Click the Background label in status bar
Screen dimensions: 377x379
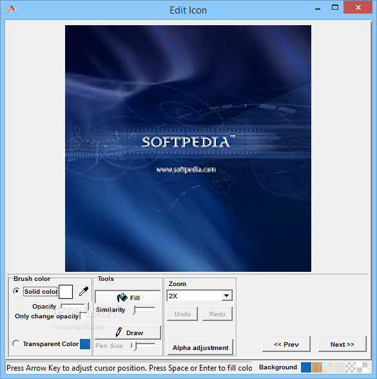click(x=278, y=367)
